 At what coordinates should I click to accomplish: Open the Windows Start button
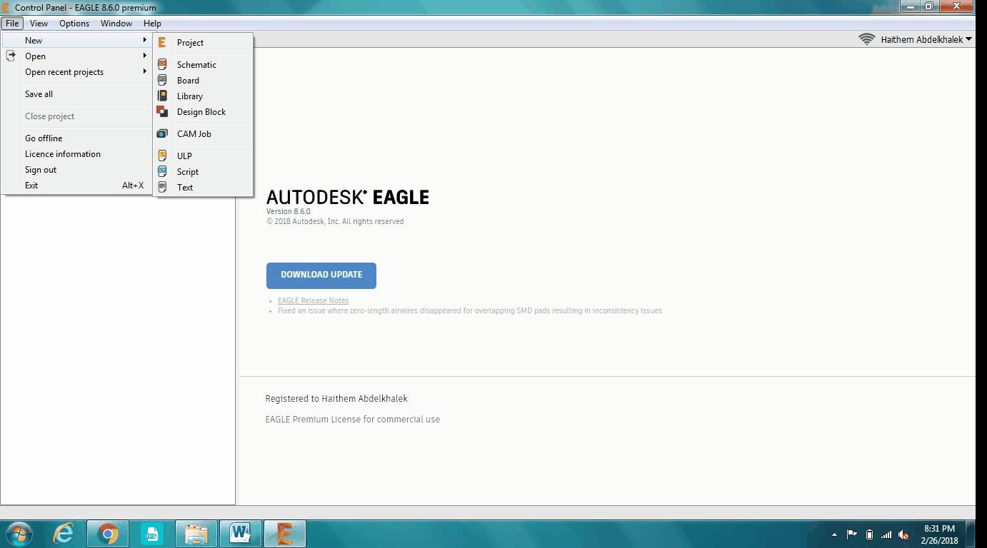(x=19, y=534)
